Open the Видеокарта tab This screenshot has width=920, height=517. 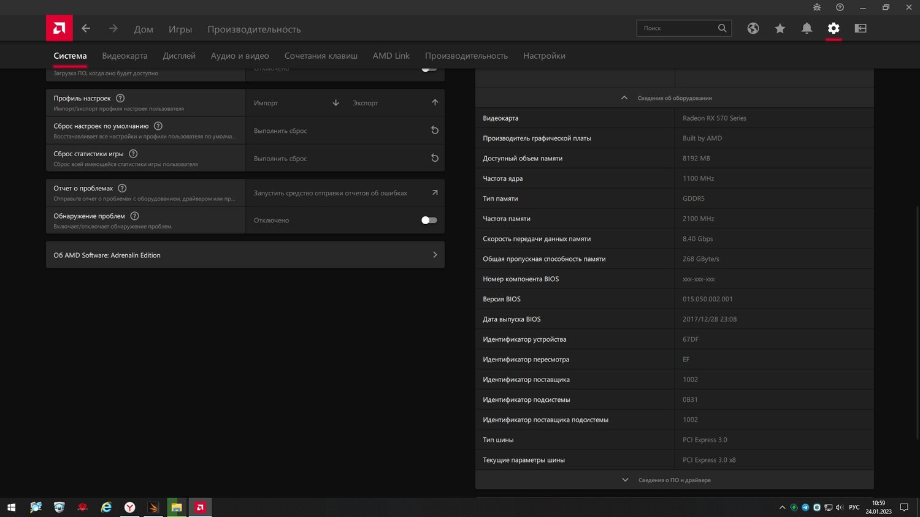(125, 56)
